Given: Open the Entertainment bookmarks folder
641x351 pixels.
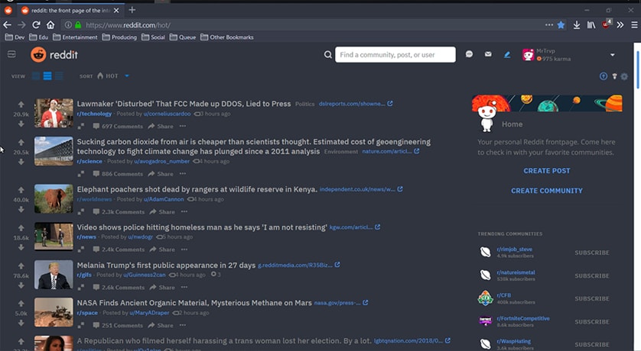Looking at the screenshot, I should click(75, 37).
